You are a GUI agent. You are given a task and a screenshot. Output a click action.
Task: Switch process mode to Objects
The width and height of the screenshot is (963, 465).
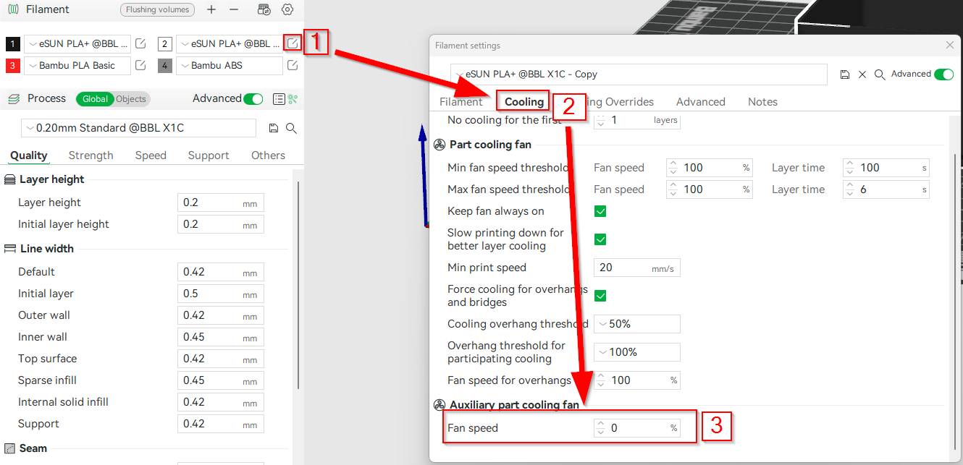click(x=131, y=99)
